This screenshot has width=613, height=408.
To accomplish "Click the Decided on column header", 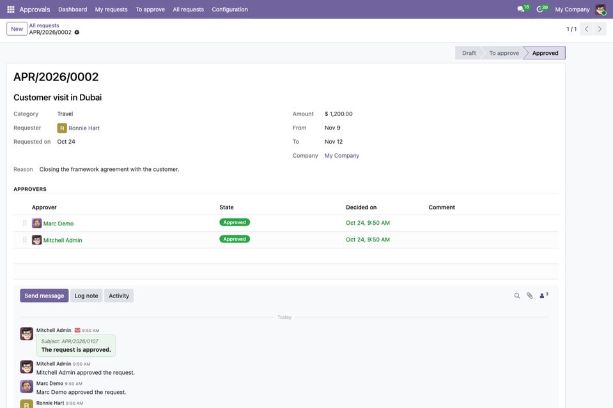I will click(x=361, y=208).
